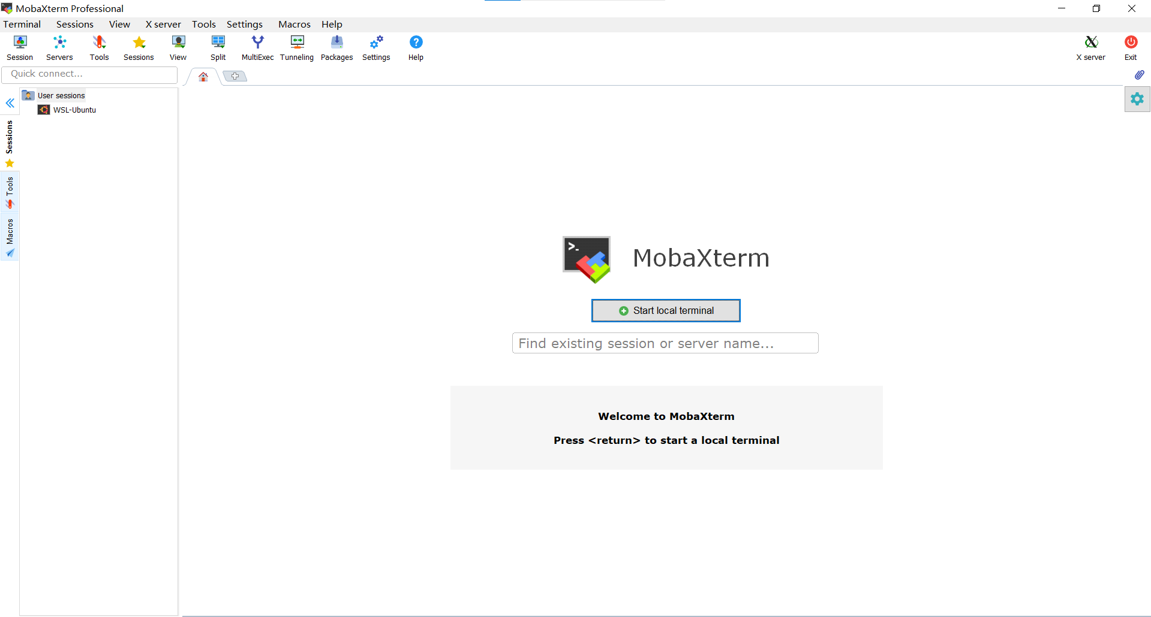Image resolution: width=1151 pixels, height=617 pixels.
Task: Open the Session toolbar icon
Action: tap(20, 48)
